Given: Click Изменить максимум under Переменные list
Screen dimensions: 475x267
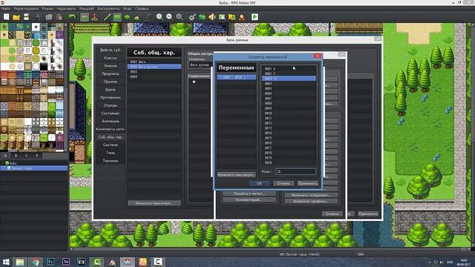Looking at the screenshot, I should 236,175.
